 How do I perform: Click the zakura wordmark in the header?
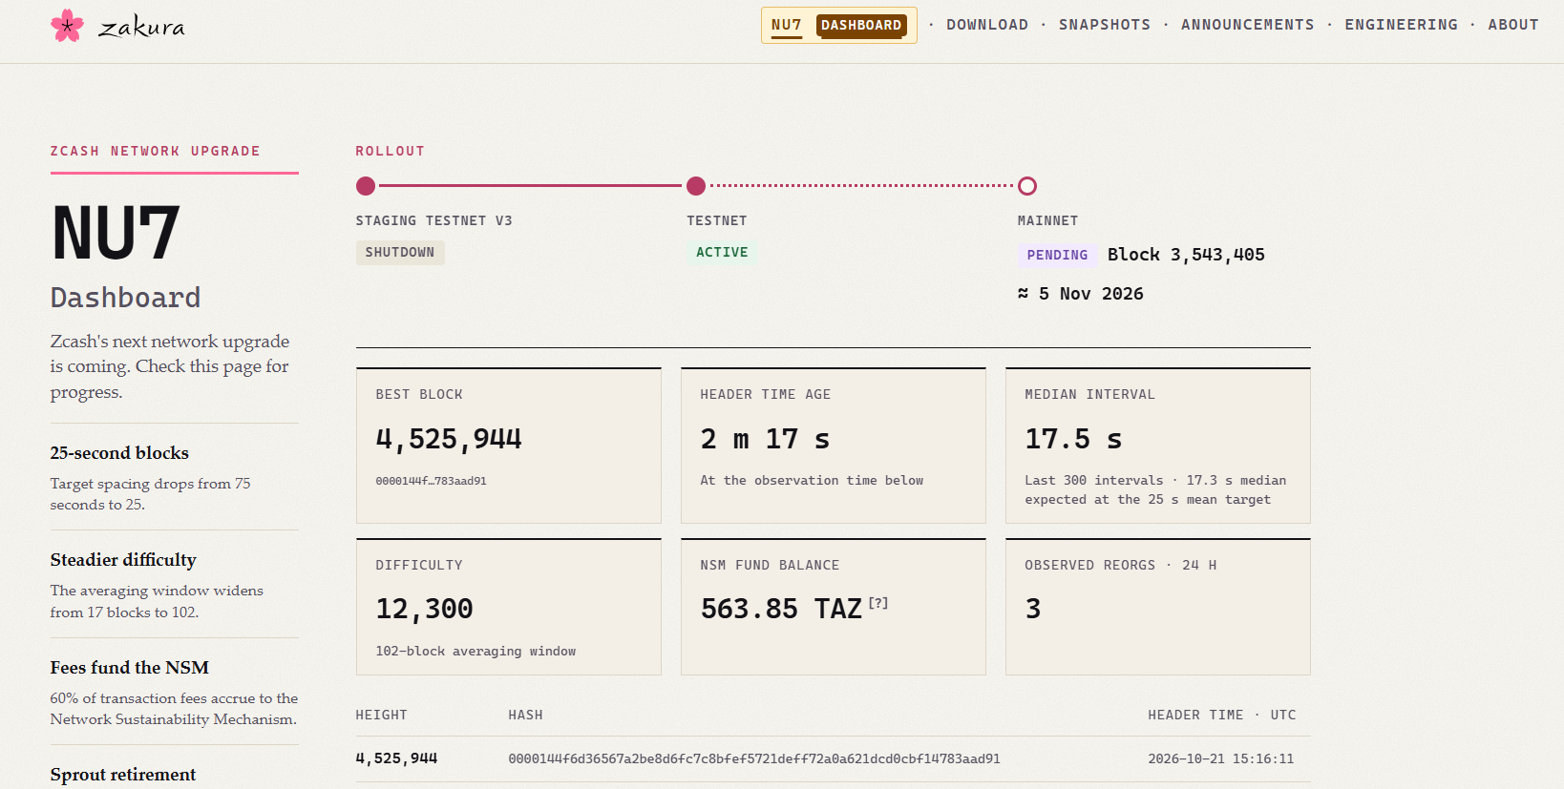[141, 27]
